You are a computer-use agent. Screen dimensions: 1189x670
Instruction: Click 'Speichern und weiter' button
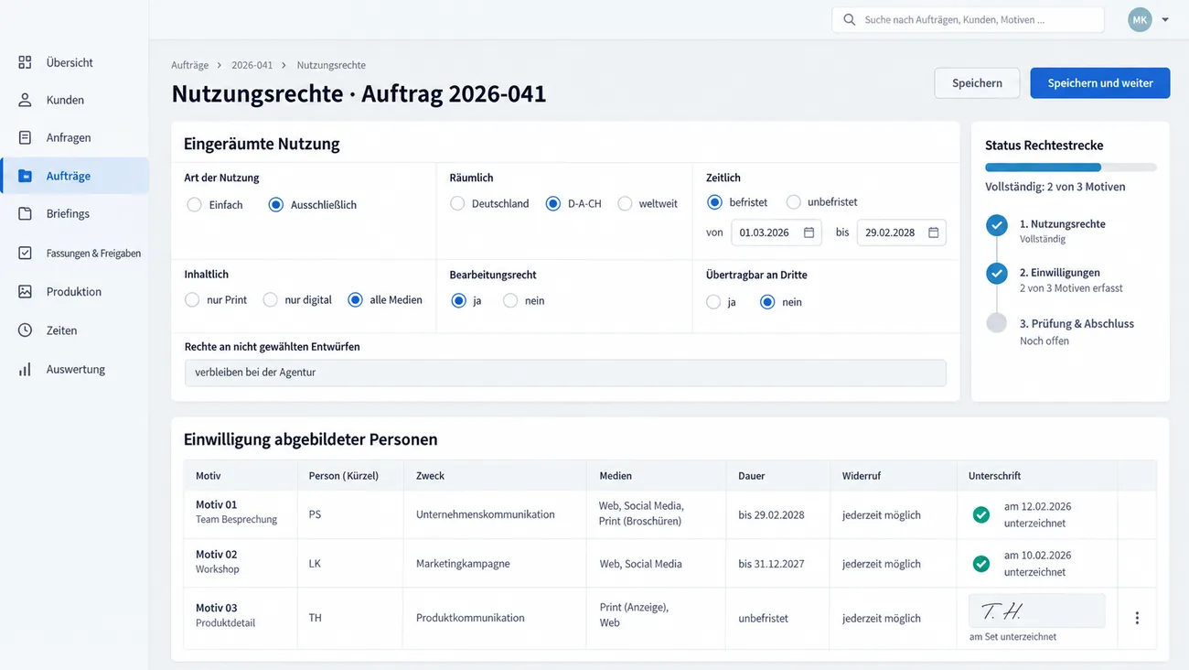1100,83
